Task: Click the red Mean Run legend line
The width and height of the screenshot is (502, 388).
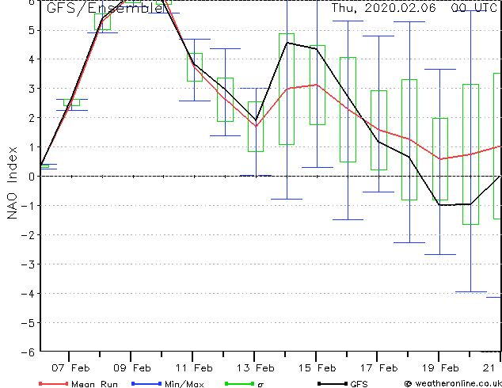Action: (54, 383)
